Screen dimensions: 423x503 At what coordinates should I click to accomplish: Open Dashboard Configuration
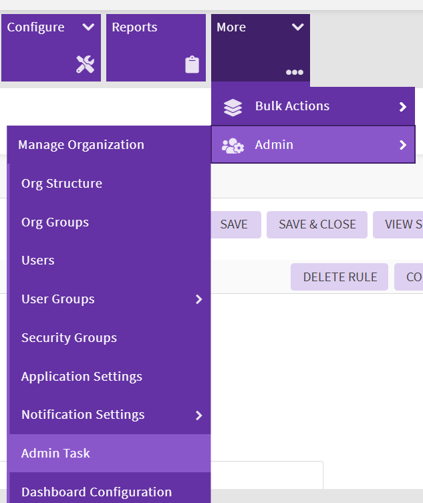point(96,492)
